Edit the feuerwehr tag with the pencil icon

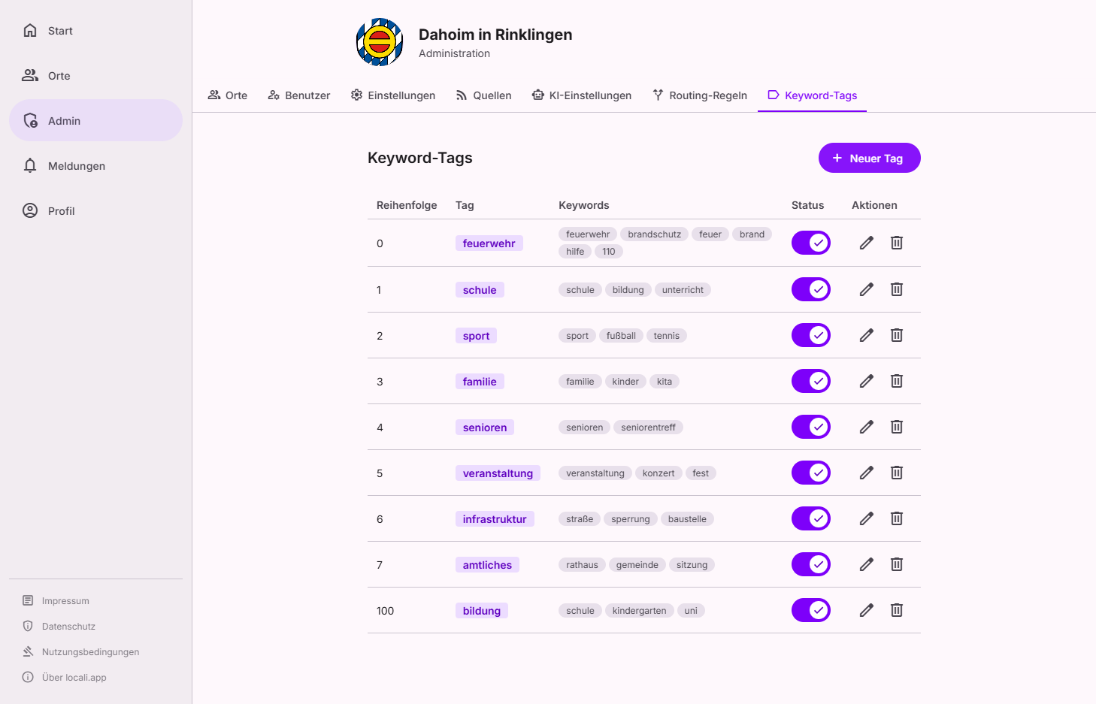[x=866, y=243]
